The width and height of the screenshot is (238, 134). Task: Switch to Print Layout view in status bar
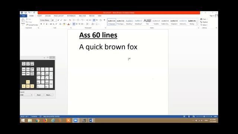[x=189, y=117]
